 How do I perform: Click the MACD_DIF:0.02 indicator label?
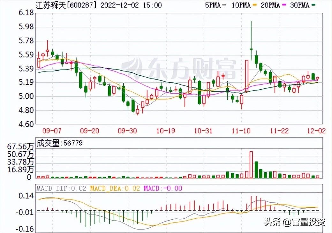point(61,188)
